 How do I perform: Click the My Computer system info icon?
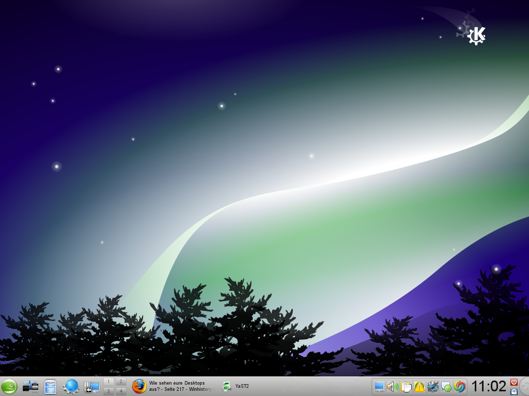pos(30,386)
